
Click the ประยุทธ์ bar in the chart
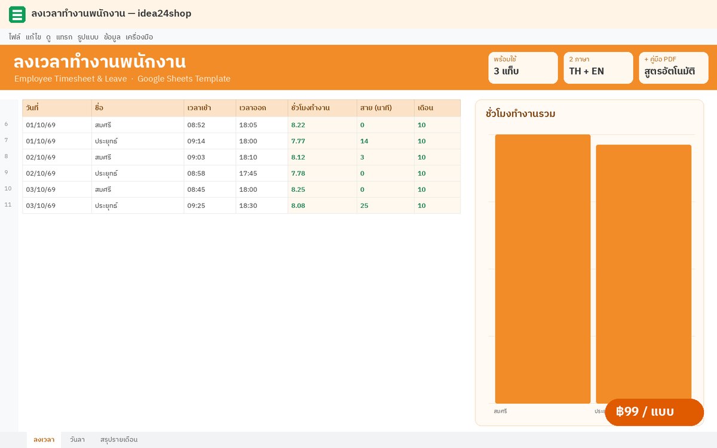[644, 274]
